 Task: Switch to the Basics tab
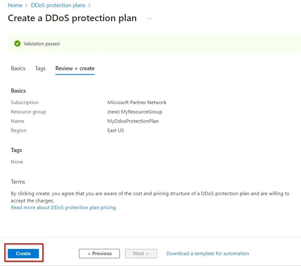pyautogui.click(x=18, y=68)
